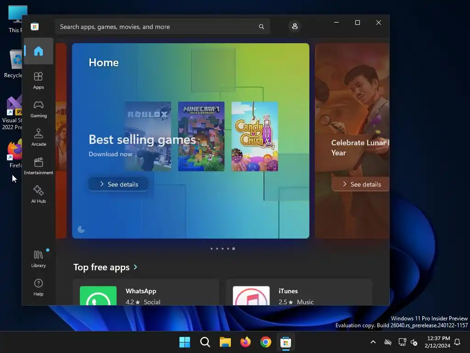Image resolution: width=470 pixels, height=353 pixels.
Task: Click the previous banner at carousel left edge
Action: pyautogui.click(x=61, y=141)
